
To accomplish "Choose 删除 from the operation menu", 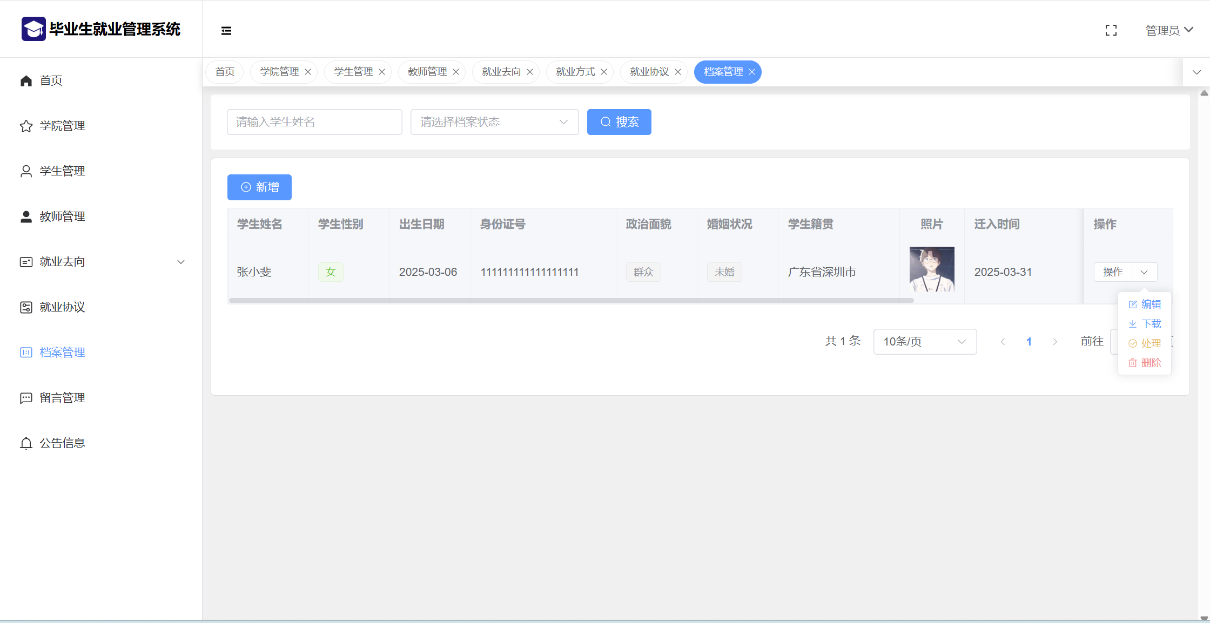I will pos(1145,363).
